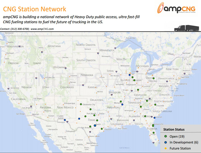
Task: Click the 'Open (19)' legend label
Action: coord(177,136)
